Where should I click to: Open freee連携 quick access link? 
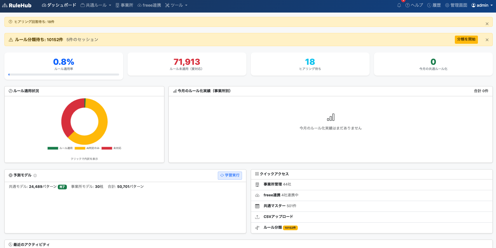(x=372, y=195)
